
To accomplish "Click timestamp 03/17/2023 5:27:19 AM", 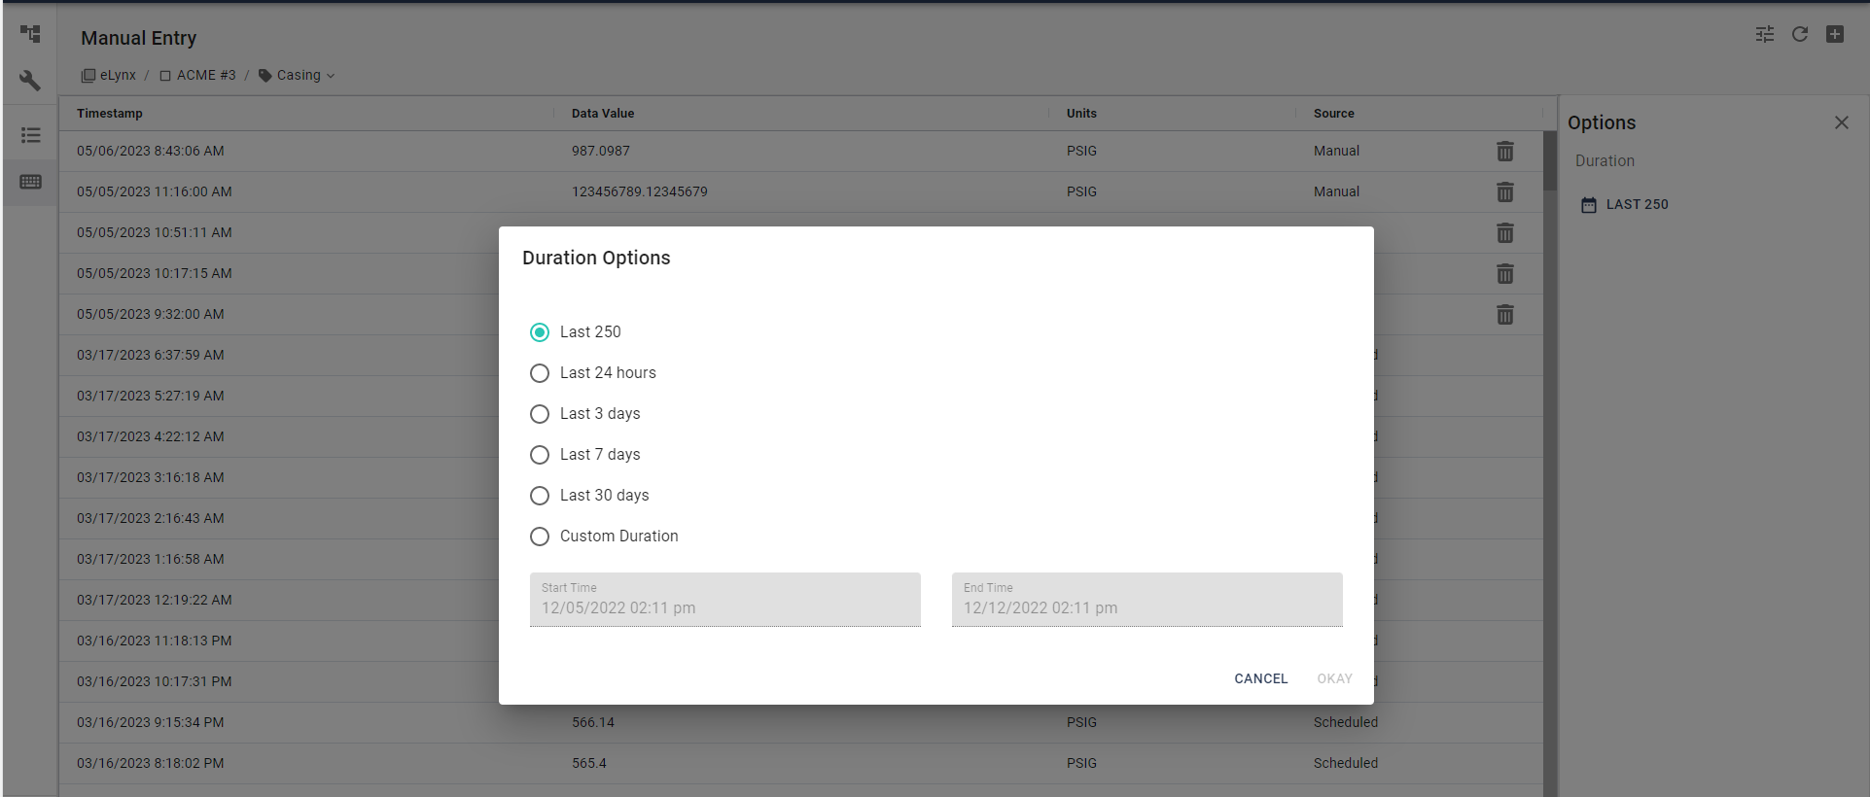I will click(151, 396).
